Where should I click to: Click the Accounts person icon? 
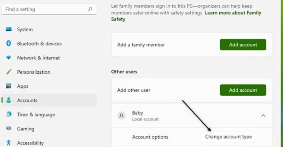9,100
